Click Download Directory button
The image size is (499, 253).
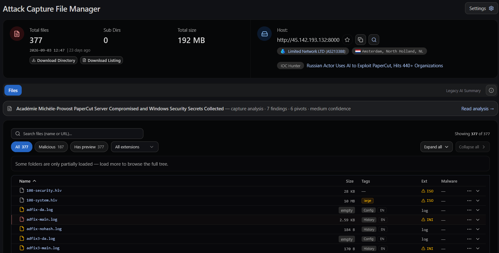tap(53, 60)
